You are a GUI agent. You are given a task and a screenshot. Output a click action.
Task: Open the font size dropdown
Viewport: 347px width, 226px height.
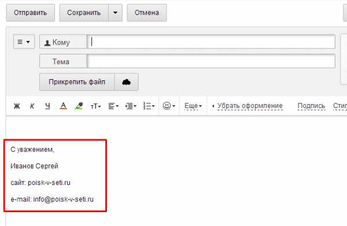[x=95, y=106]
